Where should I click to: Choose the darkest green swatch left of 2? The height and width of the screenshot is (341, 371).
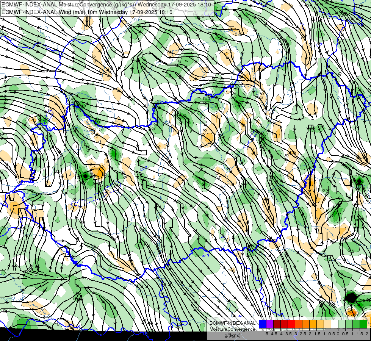pos(363,324)
